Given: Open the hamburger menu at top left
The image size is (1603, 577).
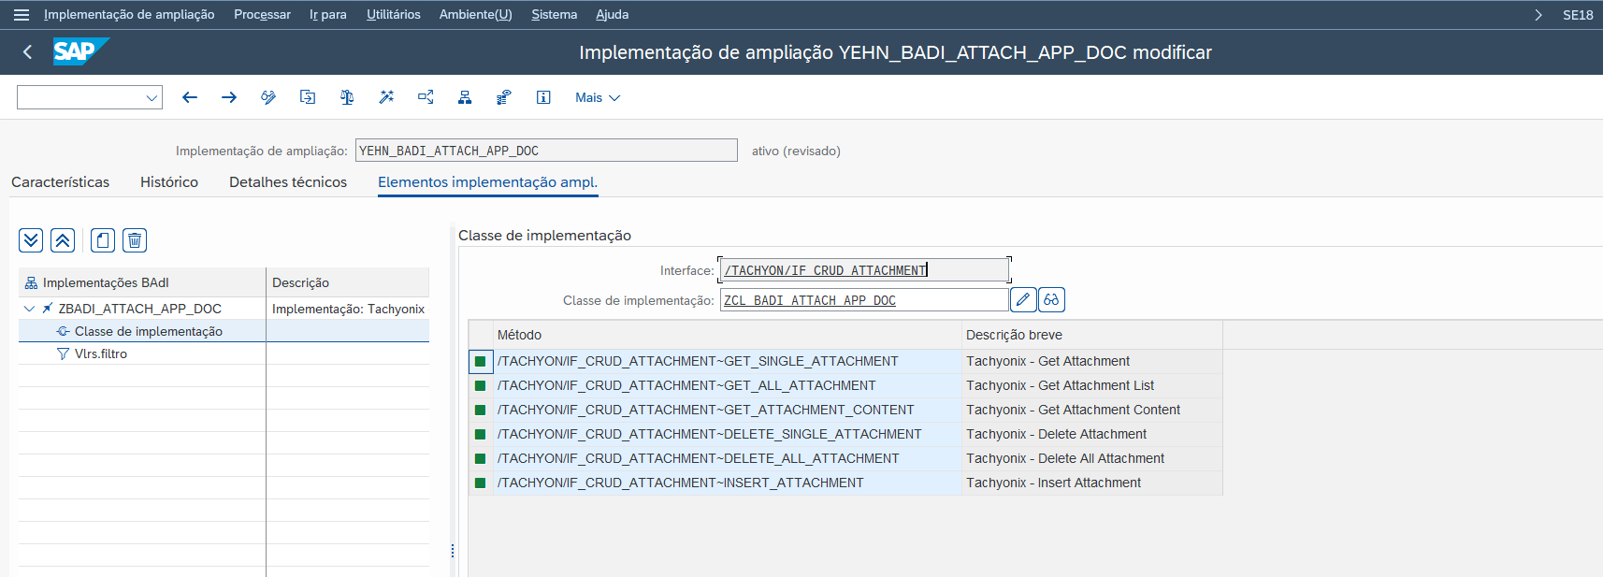Looking at the screenshot, I should (22, 14).
